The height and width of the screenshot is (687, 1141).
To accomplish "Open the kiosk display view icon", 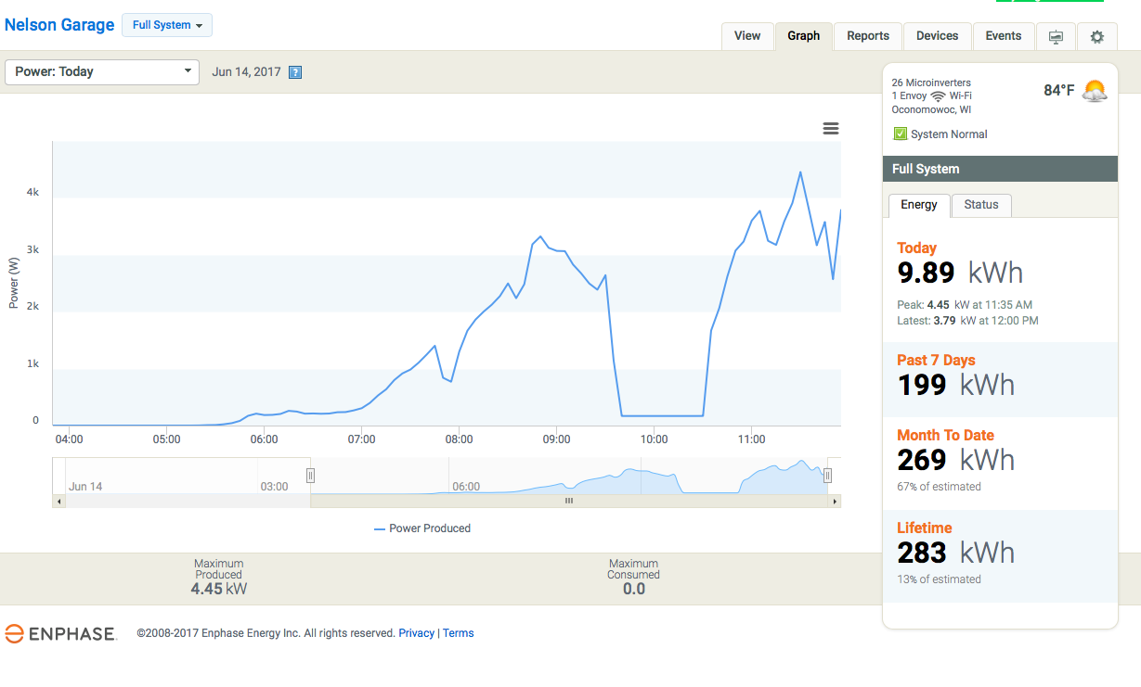I will point(1057,36).
